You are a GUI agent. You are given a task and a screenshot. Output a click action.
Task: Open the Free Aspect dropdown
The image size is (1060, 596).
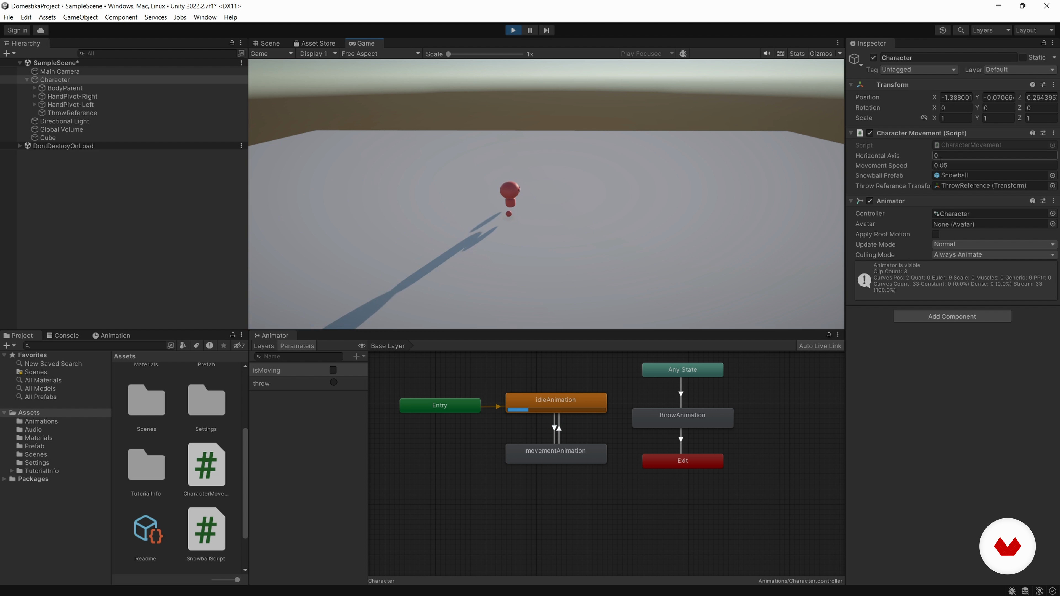click(x=381, y=54)
